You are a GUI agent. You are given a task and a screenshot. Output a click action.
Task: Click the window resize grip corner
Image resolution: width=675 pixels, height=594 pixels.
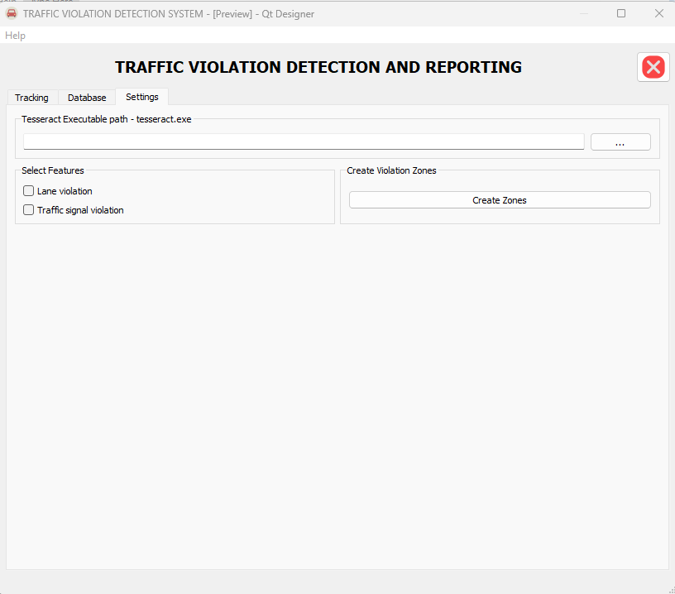tap(672, 591)
